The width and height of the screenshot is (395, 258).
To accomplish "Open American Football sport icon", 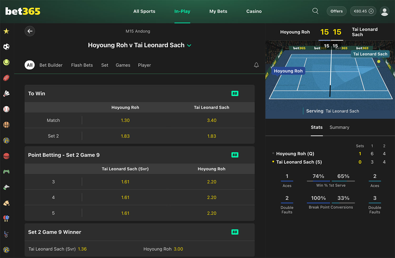I will point(6,78).
